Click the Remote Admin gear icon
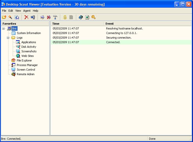This screenshot has width=193, height=142. [x=13, y=74]
